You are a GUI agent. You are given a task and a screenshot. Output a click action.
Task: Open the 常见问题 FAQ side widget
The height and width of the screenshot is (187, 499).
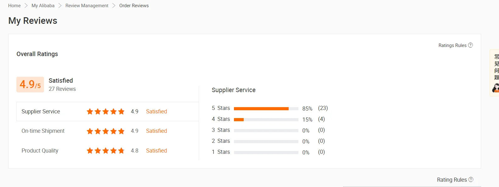pyautogui.click(x=496, y=67)
